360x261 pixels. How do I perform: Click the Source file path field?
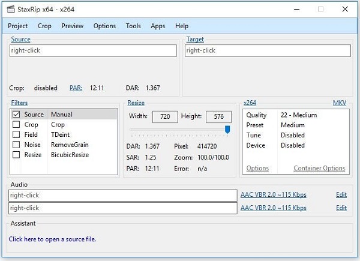[93, 50]
